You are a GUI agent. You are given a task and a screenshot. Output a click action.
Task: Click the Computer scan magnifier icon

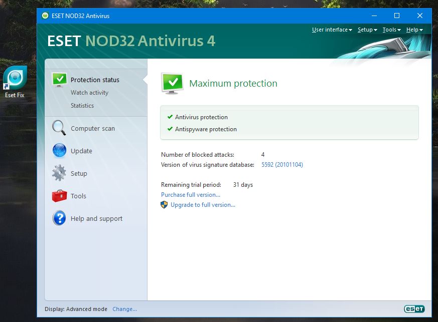click(59, 128)
